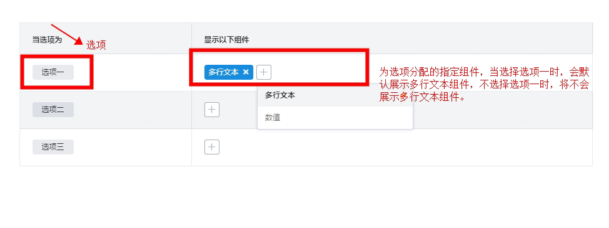
Task: Click the 当选项为 column header
Action: tap(47, 39)
